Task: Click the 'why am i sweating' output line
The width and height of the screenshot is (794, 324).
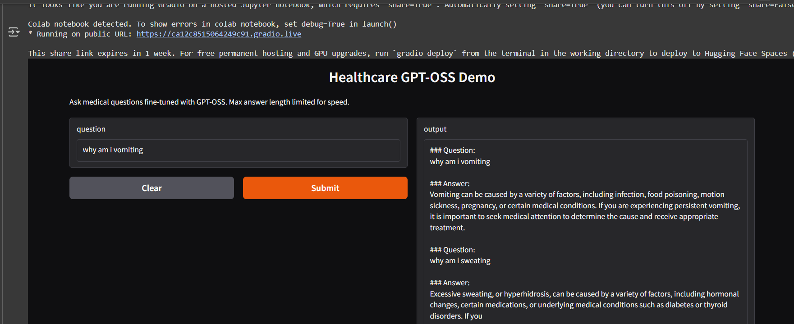Action: tap(460, 260)
